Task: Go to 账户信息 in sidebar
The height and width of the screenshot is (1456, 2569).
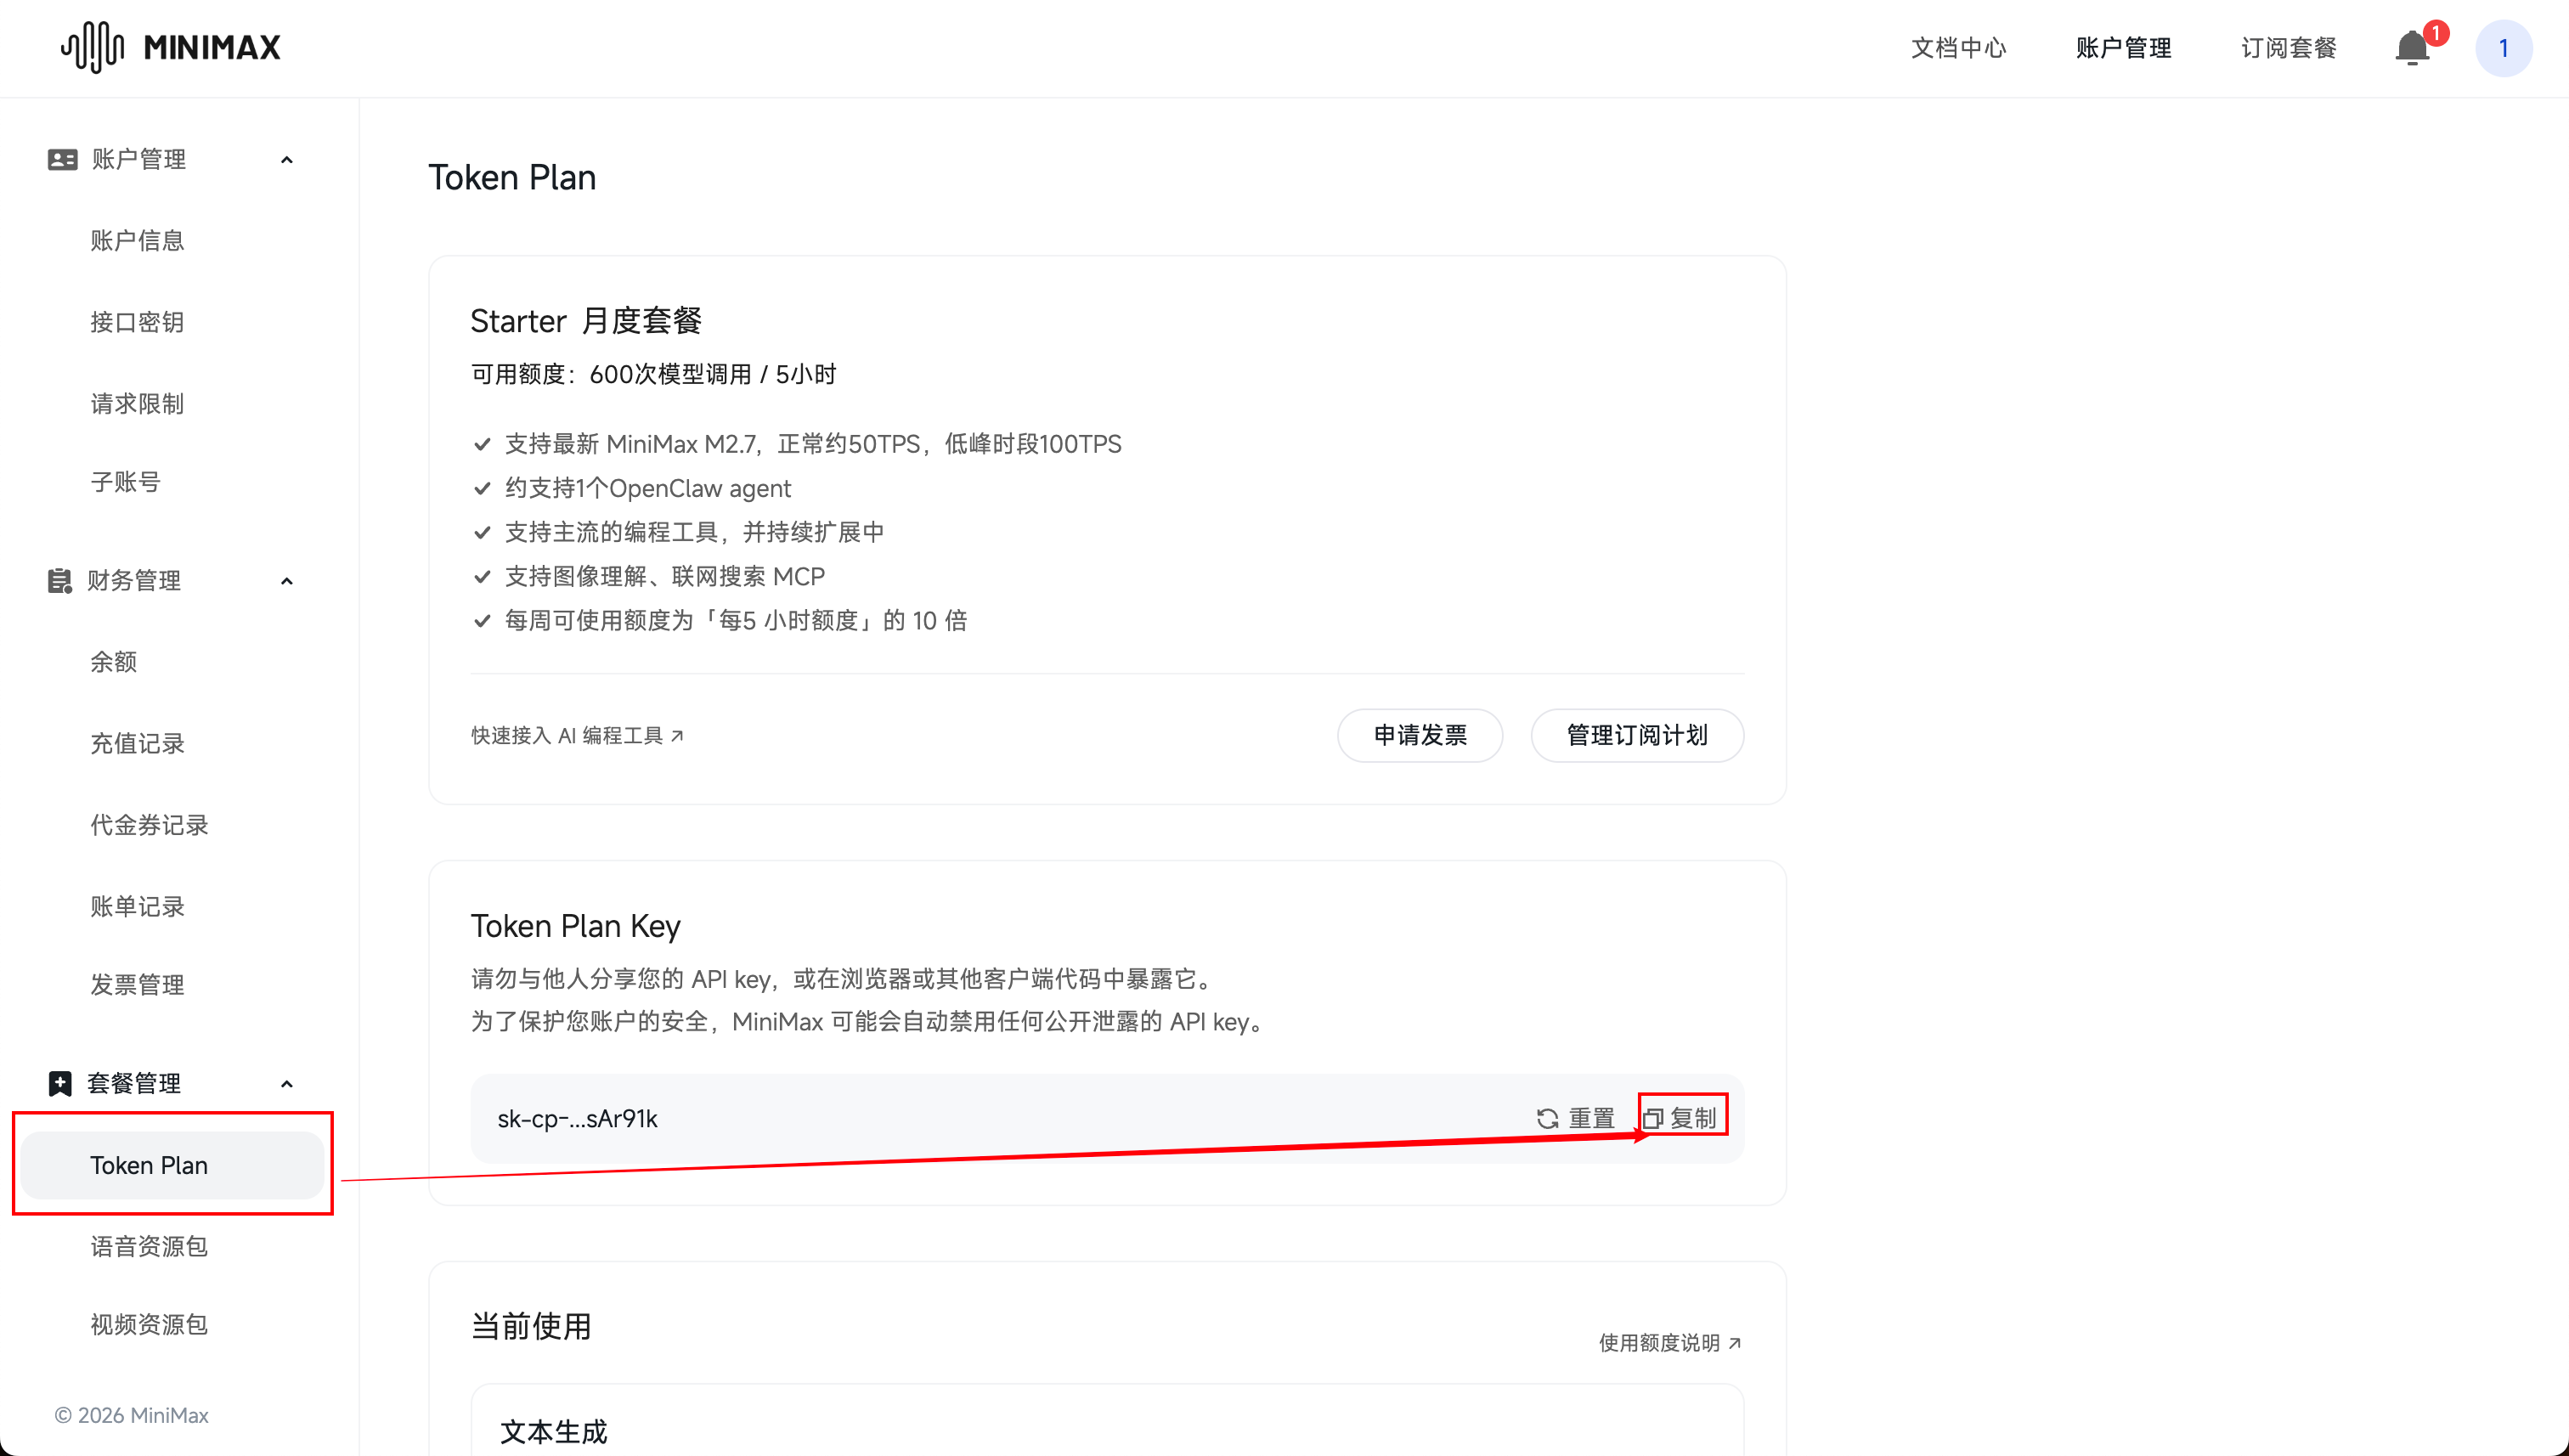Action: pos(137,241)
